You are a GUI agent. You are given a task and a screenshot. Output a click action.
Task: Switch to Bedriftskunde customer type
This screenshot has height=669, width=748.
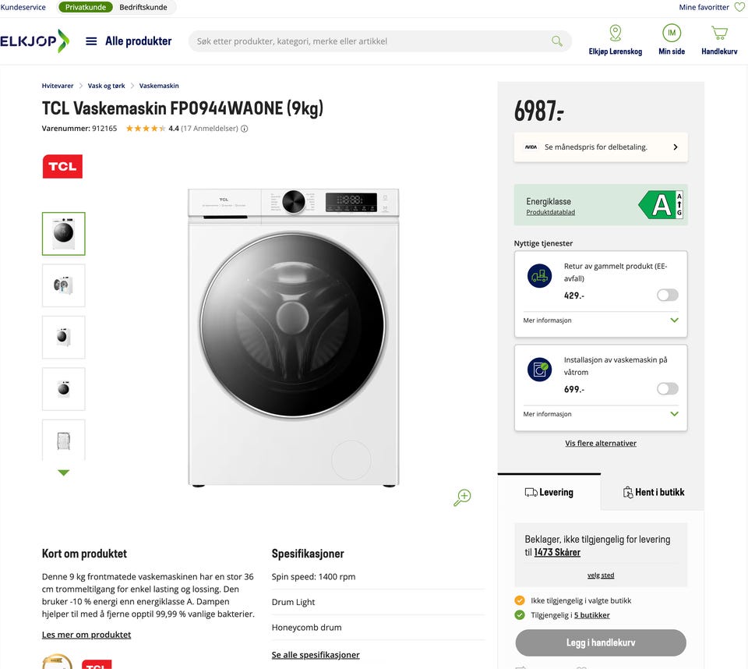(x=143, y=7)
